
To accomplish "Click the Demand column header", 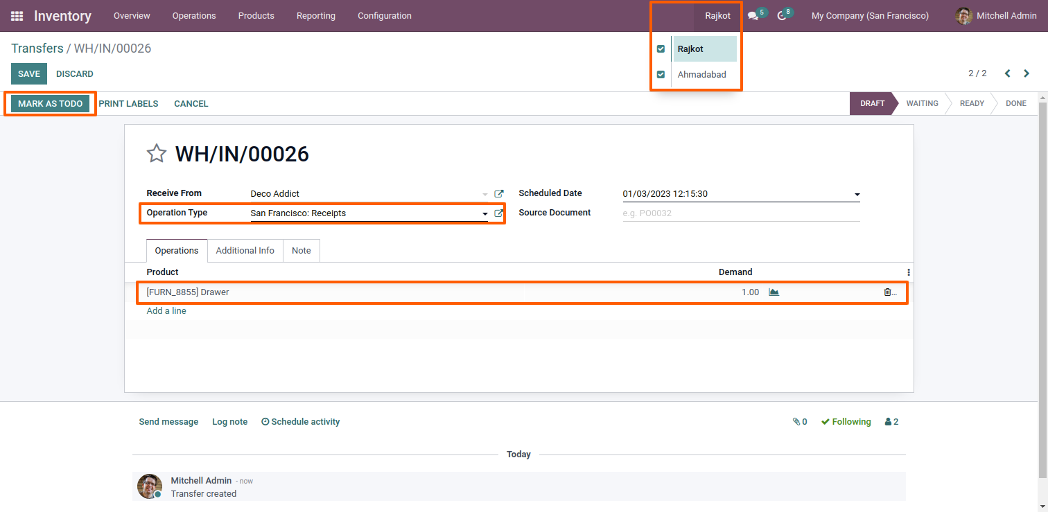I will 735,272.
